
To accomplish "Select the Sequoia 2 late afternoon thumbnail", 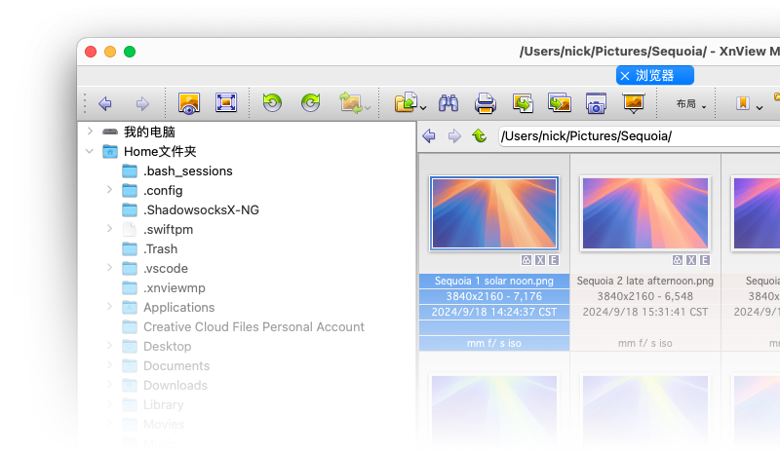I will 644,213.
